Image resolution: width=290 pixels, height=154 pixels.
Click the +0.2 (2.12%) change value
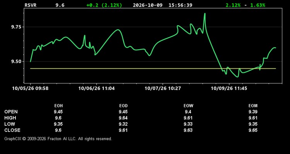coord(104,5)
